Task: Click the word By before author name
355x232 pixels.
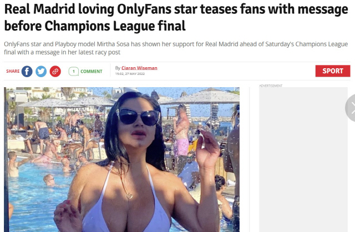Action: click(118, 68)
